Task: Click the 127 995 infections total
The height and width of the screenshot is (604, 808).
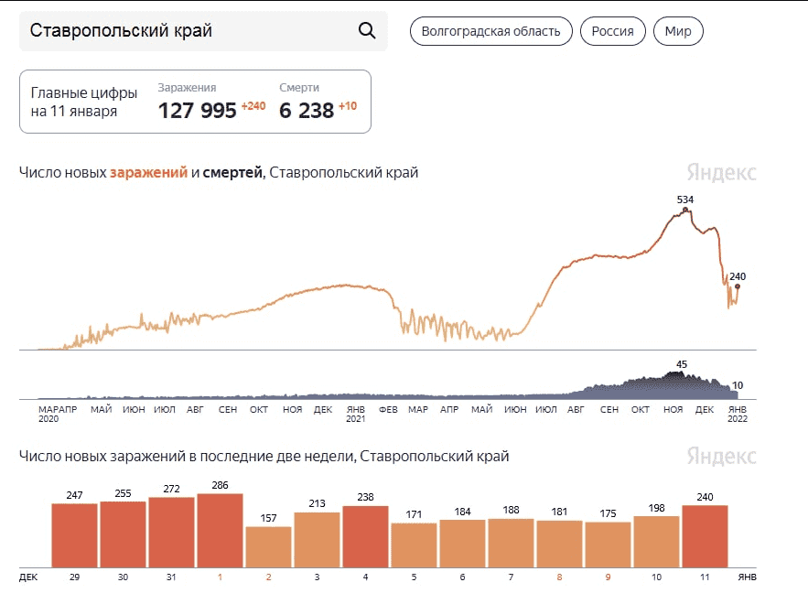Action: [198, 110]
